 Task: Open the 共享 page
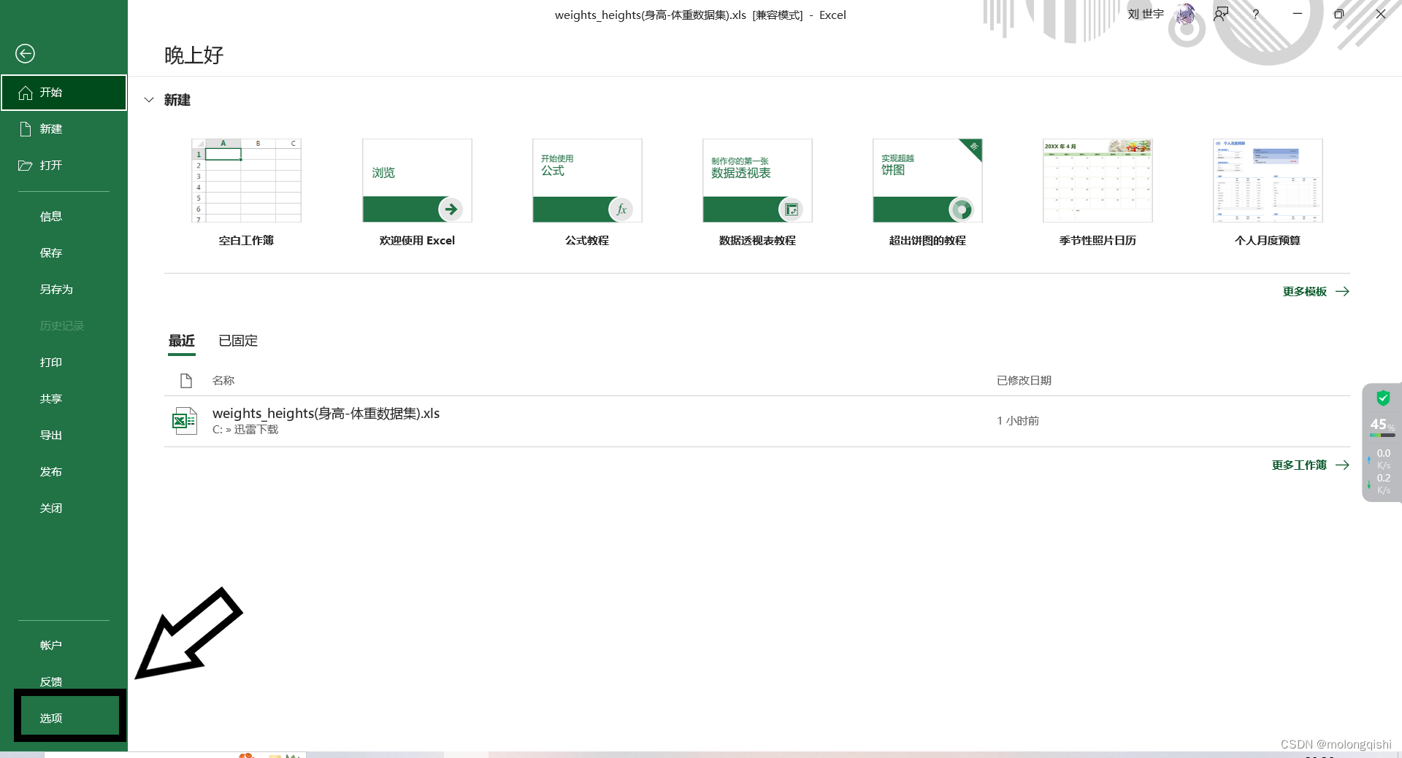64,399
